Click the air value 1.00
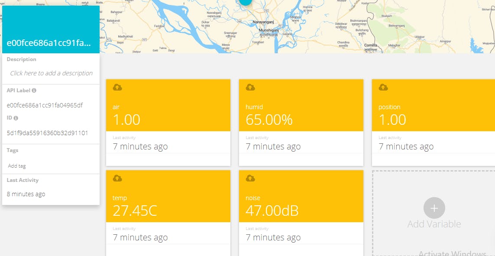Image resolution: width=495 pixels, height=256 pixels. [126, 120]
